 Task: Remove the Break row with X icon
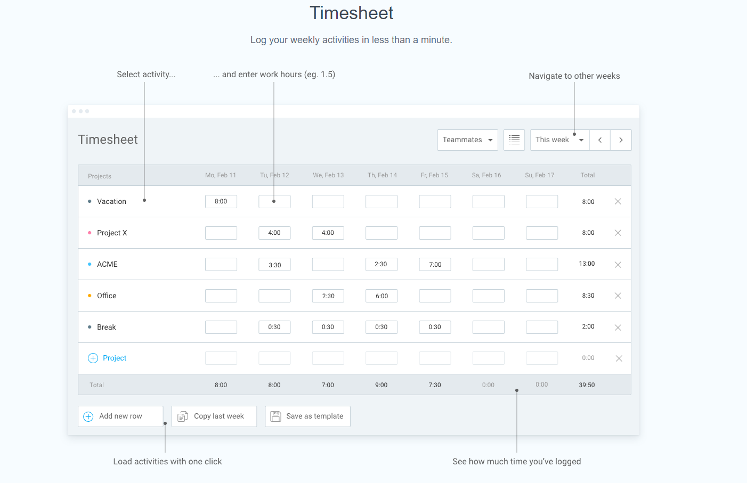(x=618, y=328)
